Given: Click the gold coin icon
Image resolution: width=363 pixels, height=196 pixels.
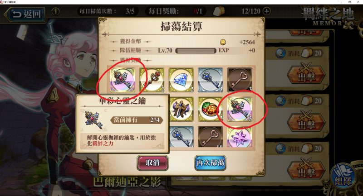Looking at the screenshot, I should 223,42.
